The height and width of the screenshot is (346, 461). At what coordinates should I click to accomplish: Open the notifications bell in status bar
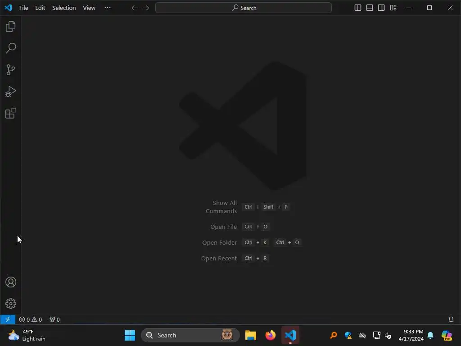coord(451,319)
